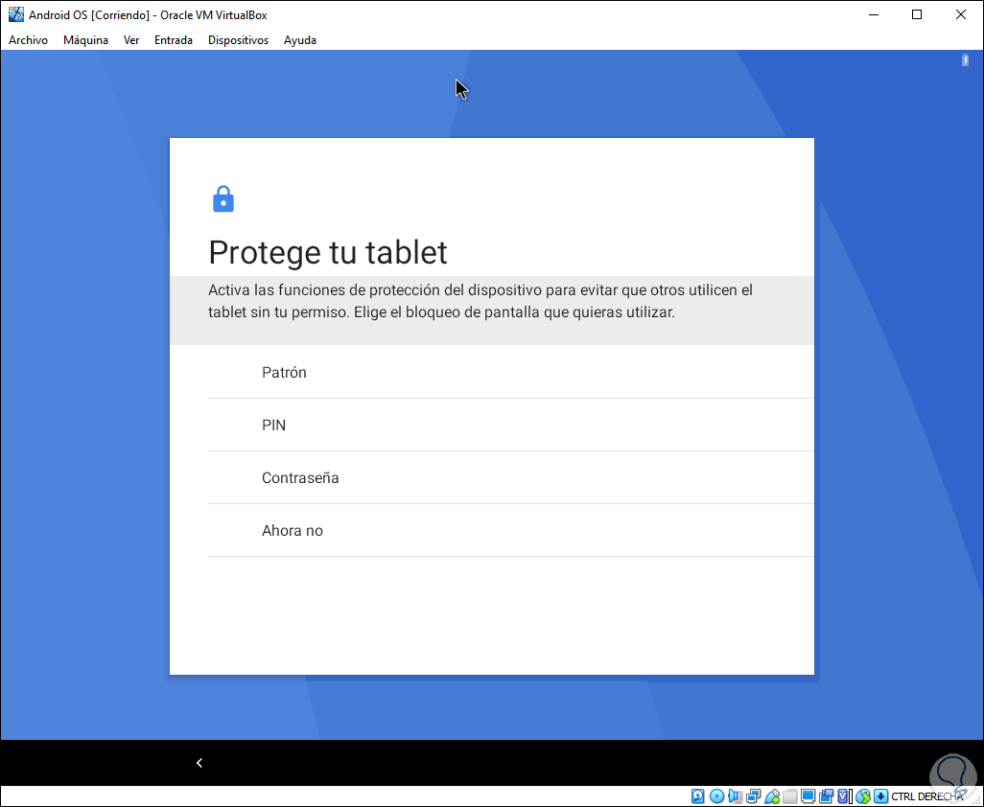Maximize the VirtualBox window
The width and height of the screenshot is (984, 807).
coord(917,14)
